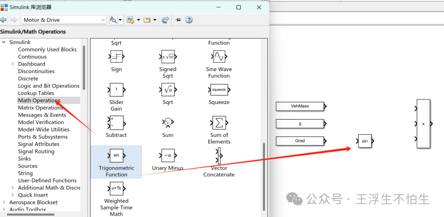Open the Sinks library
The height and width of the screenshot is (217, 444).
pos(24,159)
